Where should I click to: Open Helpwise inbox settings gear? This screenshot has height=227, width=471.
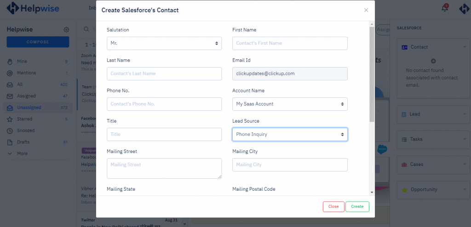coord(66,30)
